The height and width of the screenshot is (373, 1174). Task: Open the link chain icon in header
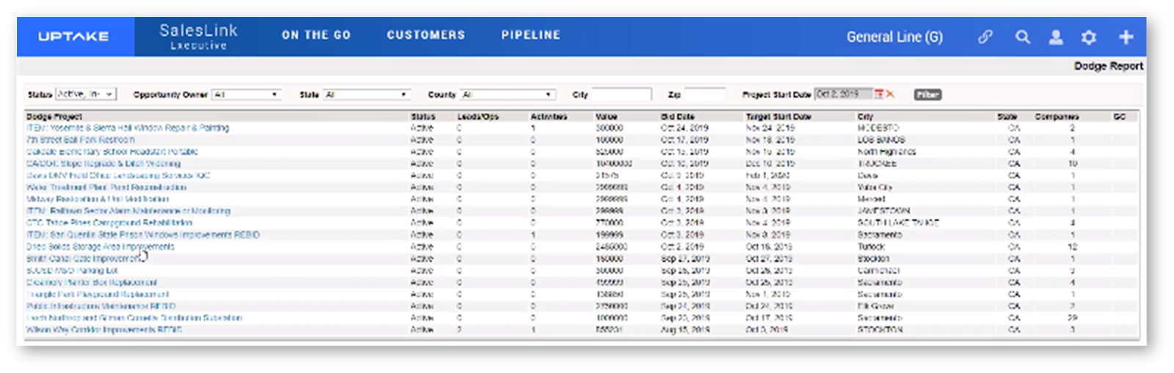985,37
